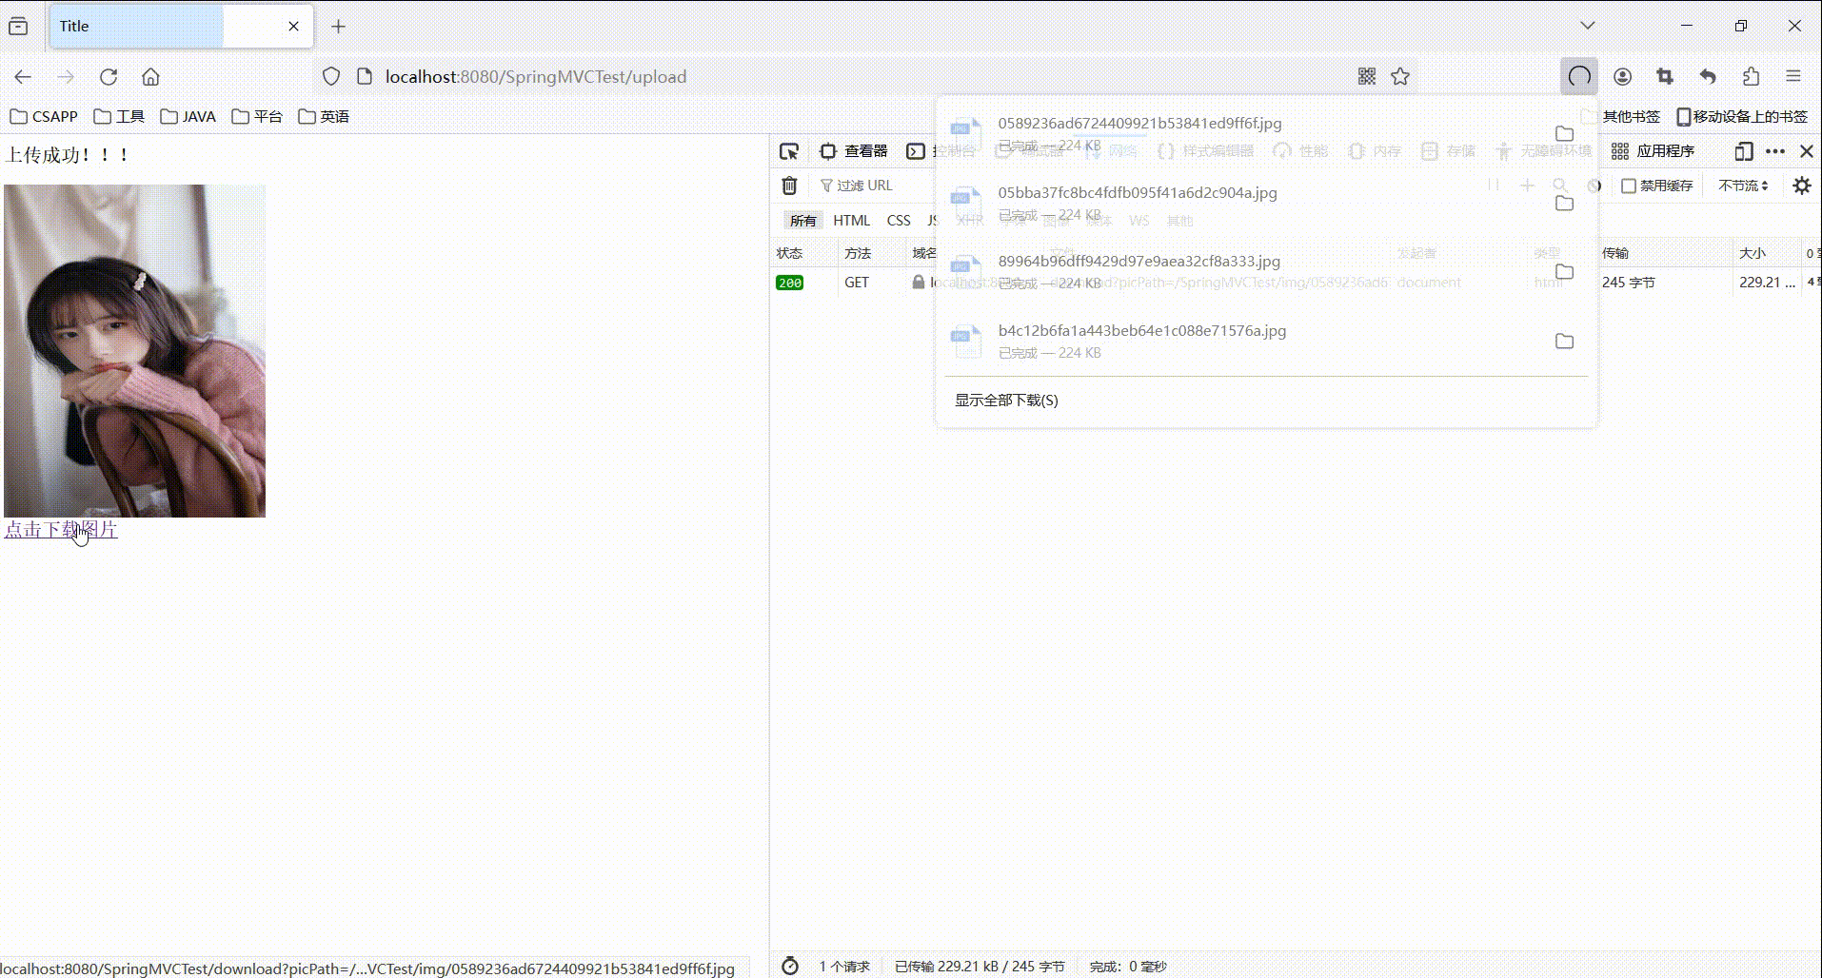Clear the network request list with trash icon

click(789, 186)
